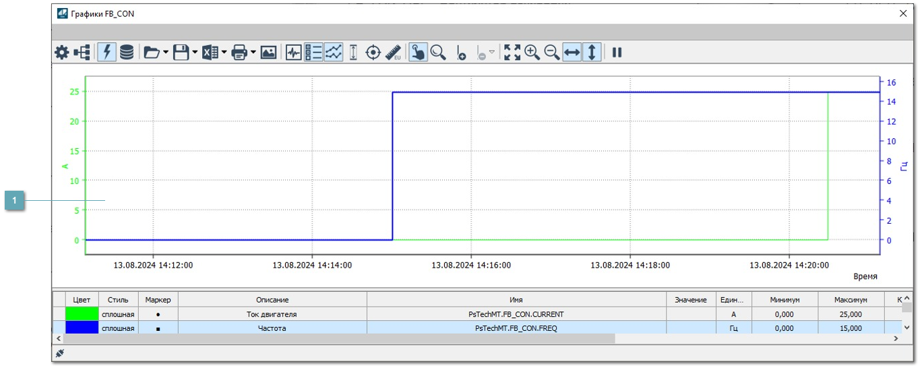This screenshot has height=368, width=920.
Task: Expand the open folder dropdown arrow
Action: point(166,53)
